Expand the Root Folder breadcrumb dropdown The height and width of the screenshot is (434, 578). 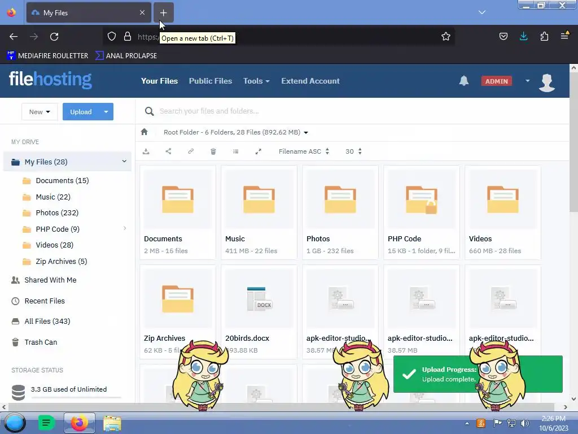click(306, 132)
